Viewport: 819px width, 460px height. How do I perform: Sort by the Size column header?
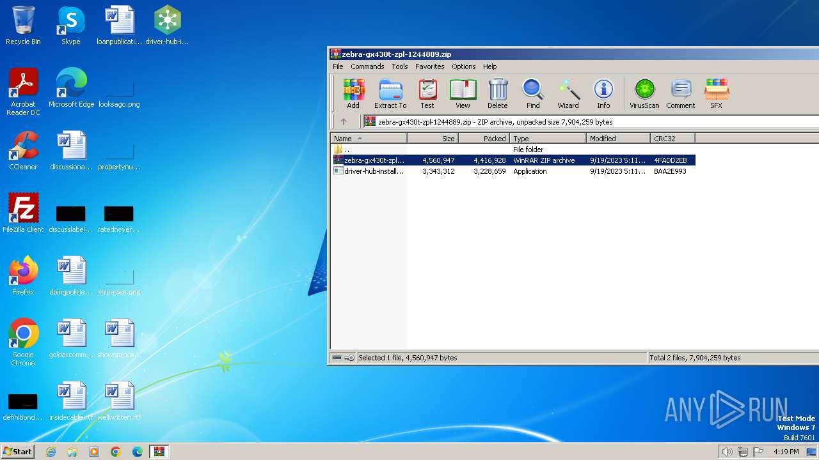[x=433, y=138]
